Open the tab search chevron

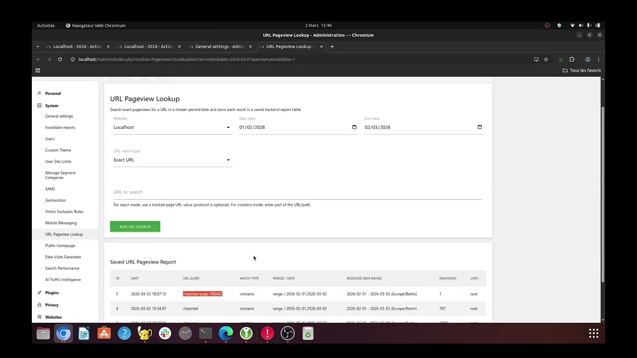[x=38, y=47]
